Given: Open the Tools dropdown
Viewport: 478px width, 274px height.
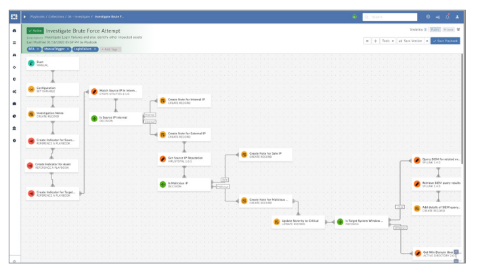Looking at the screenshot, I should (x=387, y=41).
